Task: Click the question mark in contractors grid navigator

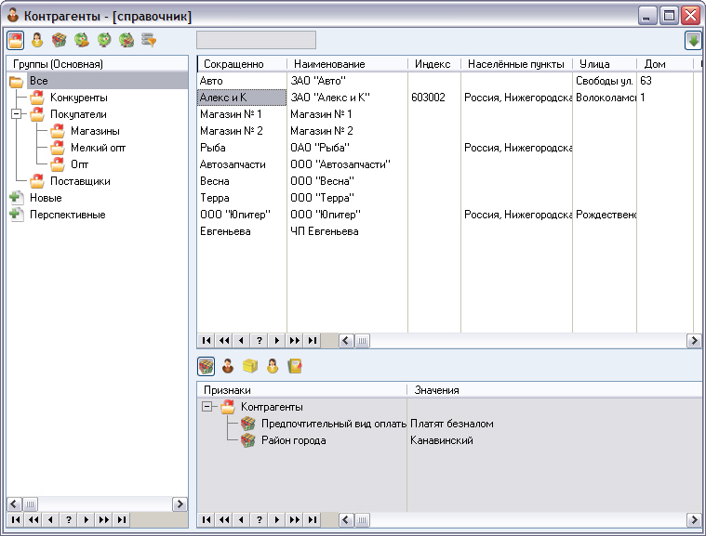Action: pyautogui.click(x=260, y=341)
